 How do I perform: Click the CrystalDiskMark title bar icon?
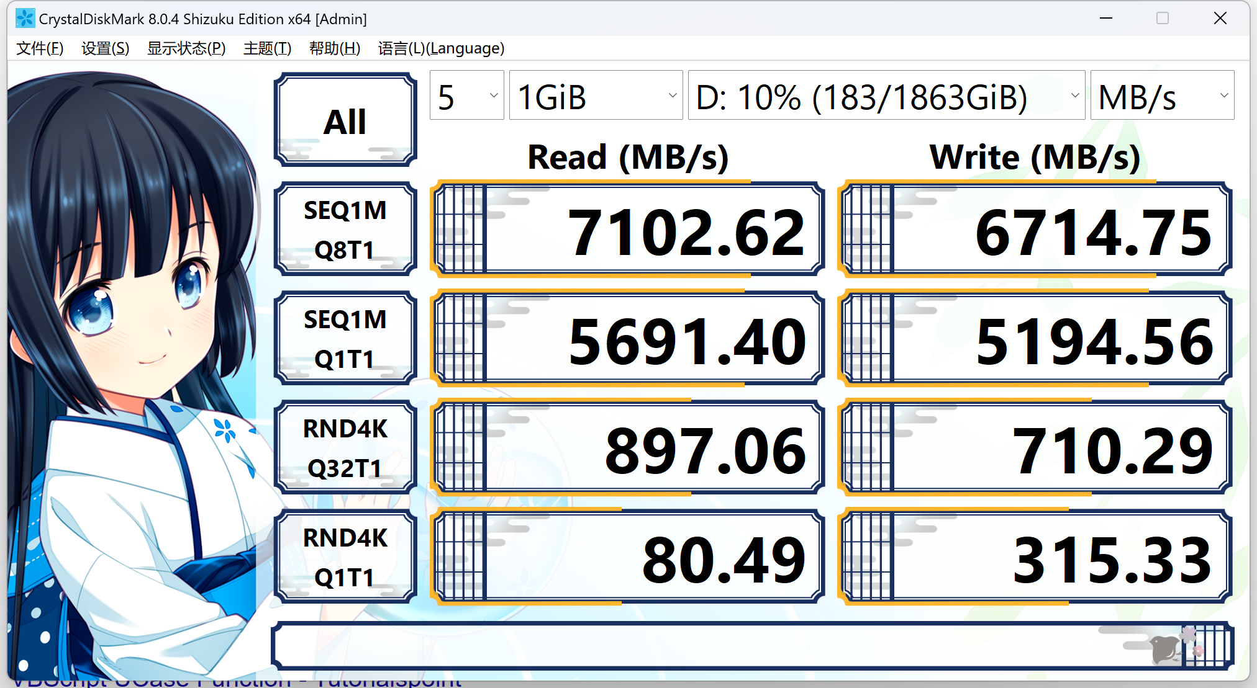[25, 19]
